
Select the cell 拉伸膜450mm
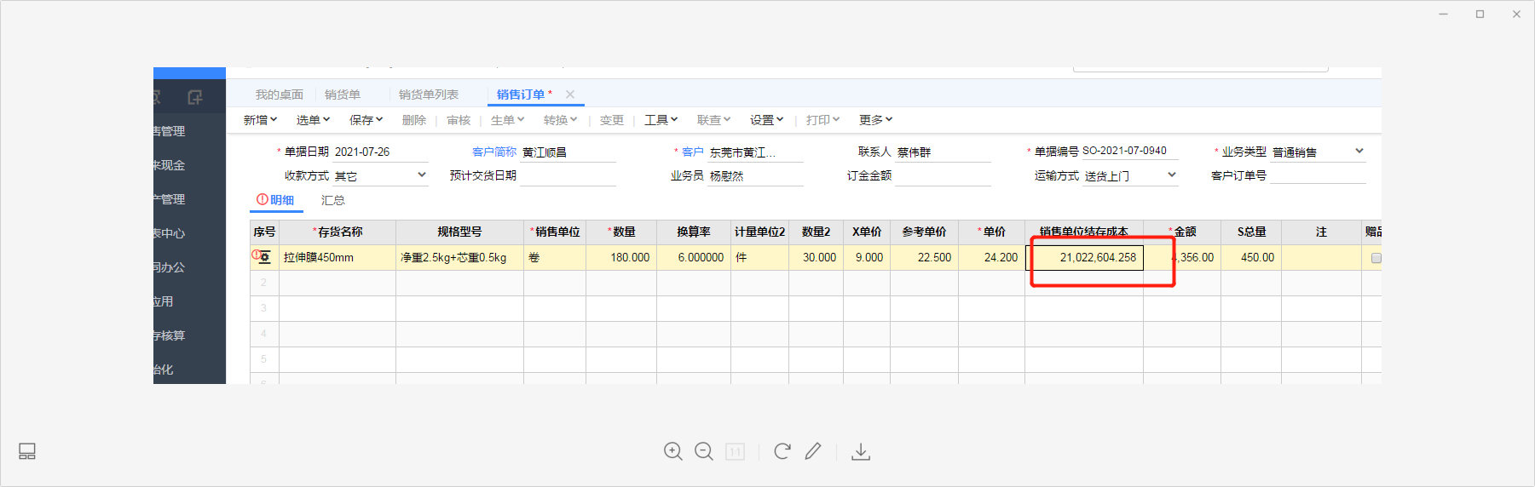338,257
